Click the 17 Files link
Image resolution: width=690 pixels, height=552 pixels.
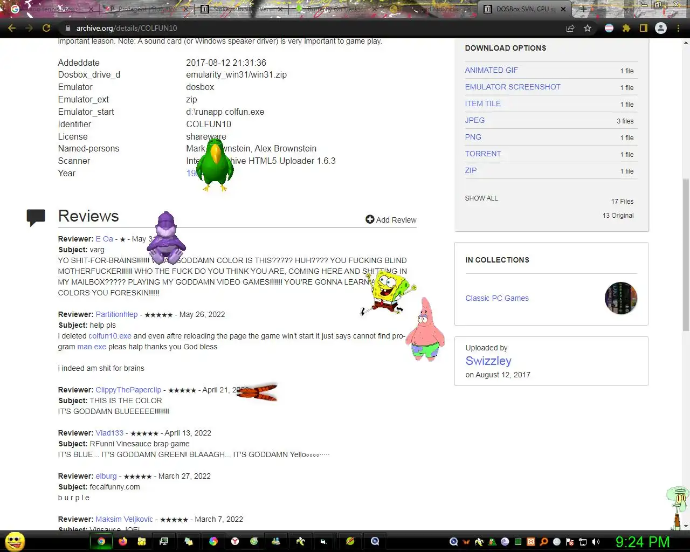(x=622, y=202)
